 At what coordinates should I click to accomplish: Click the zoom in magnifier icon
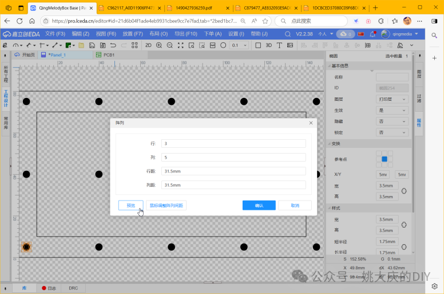tap(159, 45)
